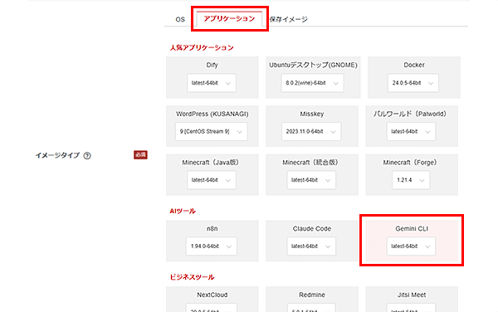Screen dimensions: 498x312
Task: Open the 保存イメージ tab
Action: point(288,19)
